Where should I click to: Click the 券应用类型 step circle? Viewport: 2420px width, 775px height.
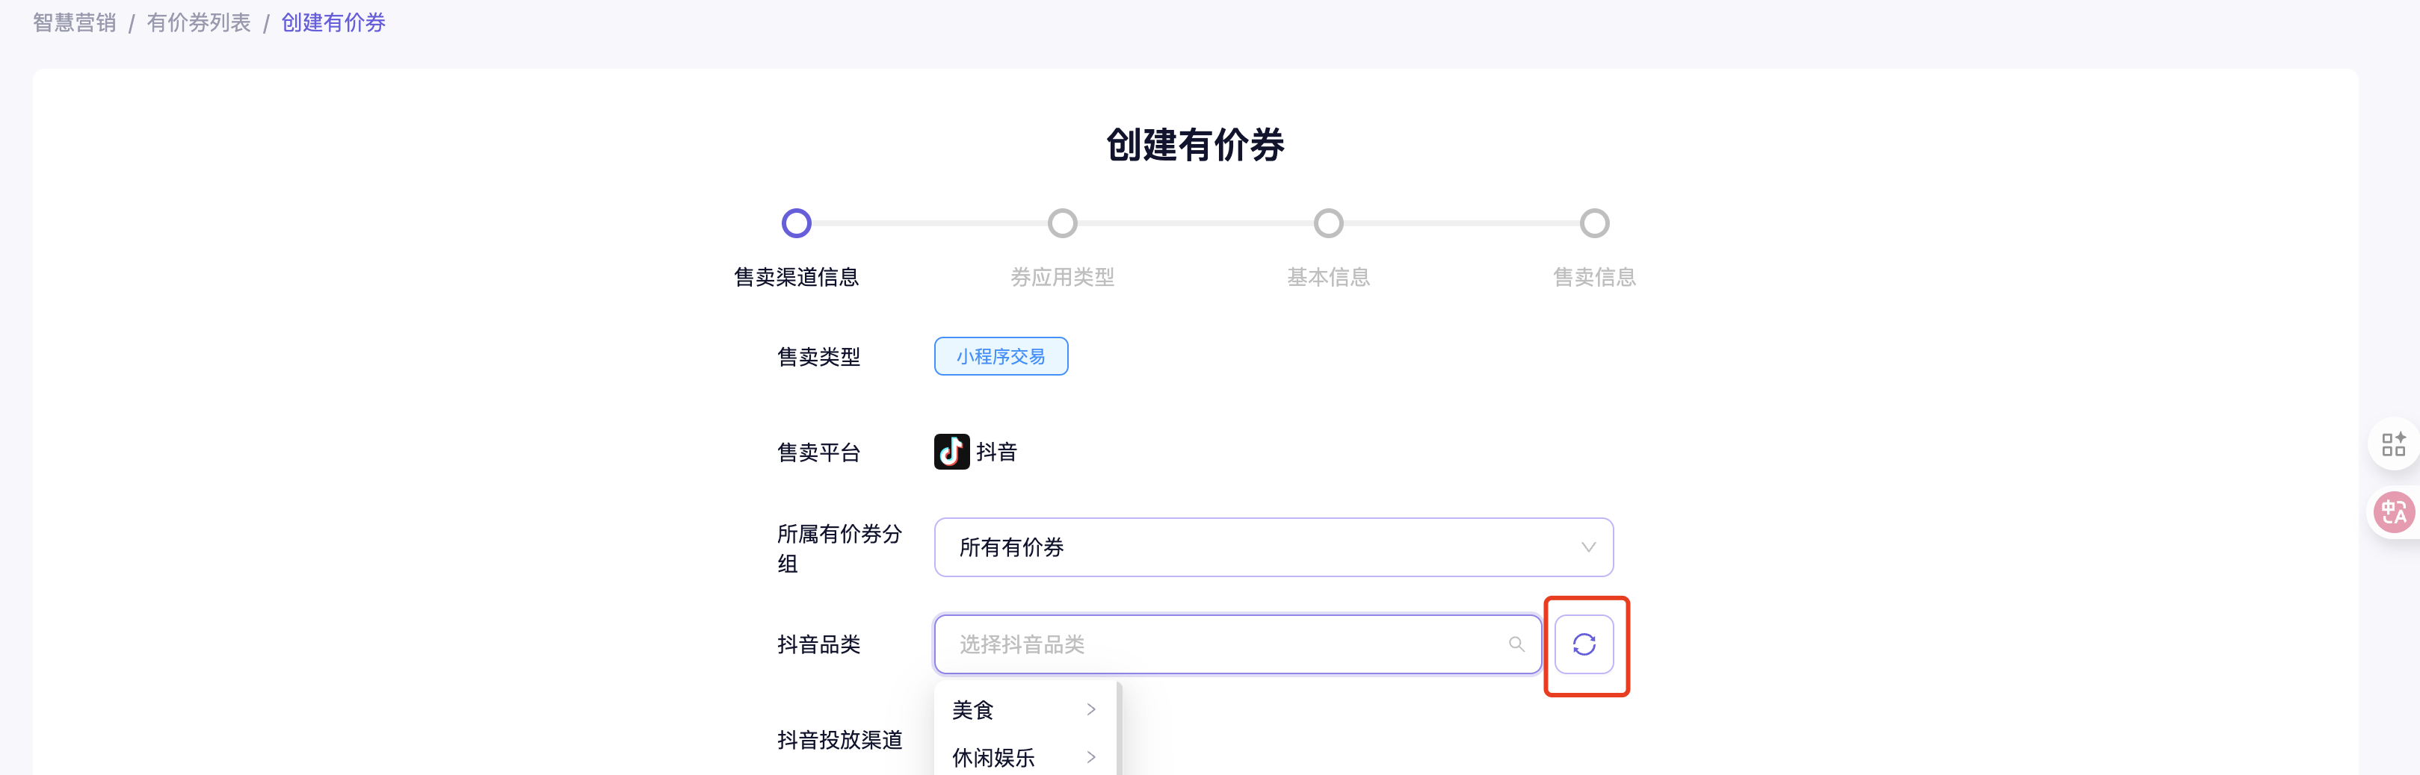pyautogui.click(x=1061, y=223)
